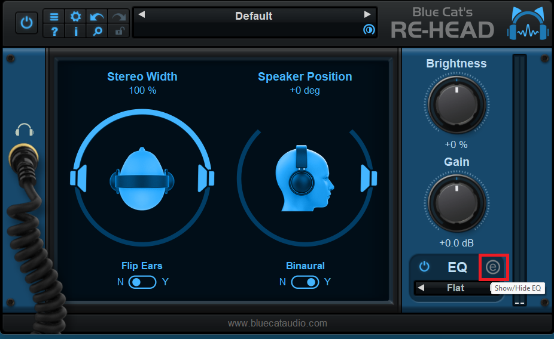Click the EQ label text
Viewport: 554px width, 339px height.
pos(458,267)
